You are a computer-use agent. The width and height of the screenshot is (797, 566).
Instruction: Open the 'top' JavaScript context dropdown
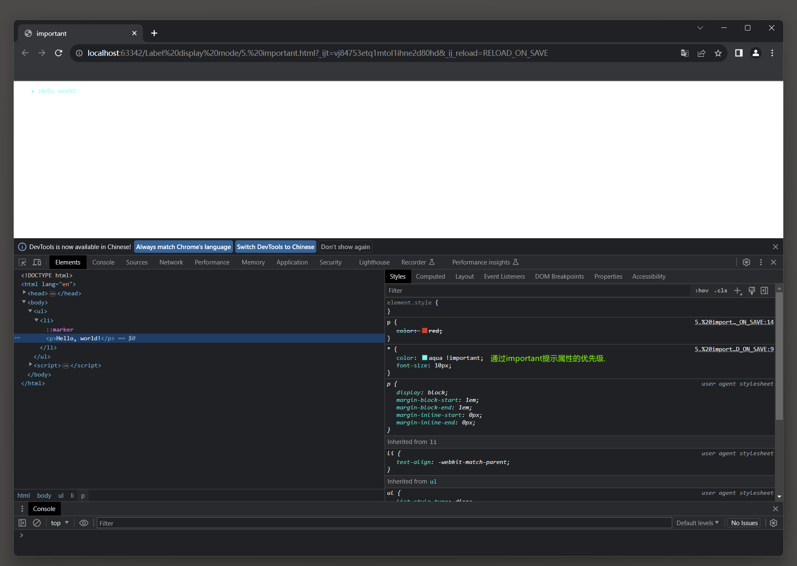coord(60,523)
